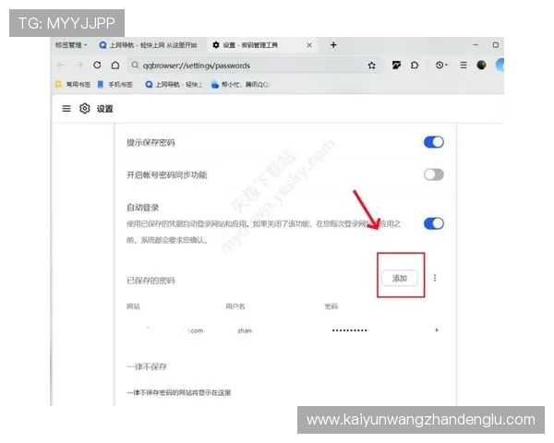
Task: Maximize the browser window
Action: point(496,45)
